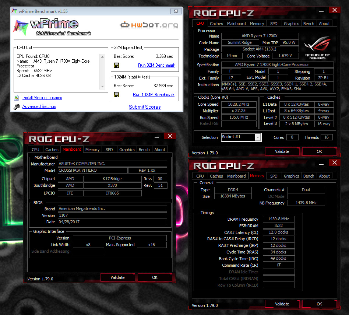The width and height of the screenshot is (349, 315).
Task: Click the Core Speed 5028.2 MHz field
Action: pos(239,104)
